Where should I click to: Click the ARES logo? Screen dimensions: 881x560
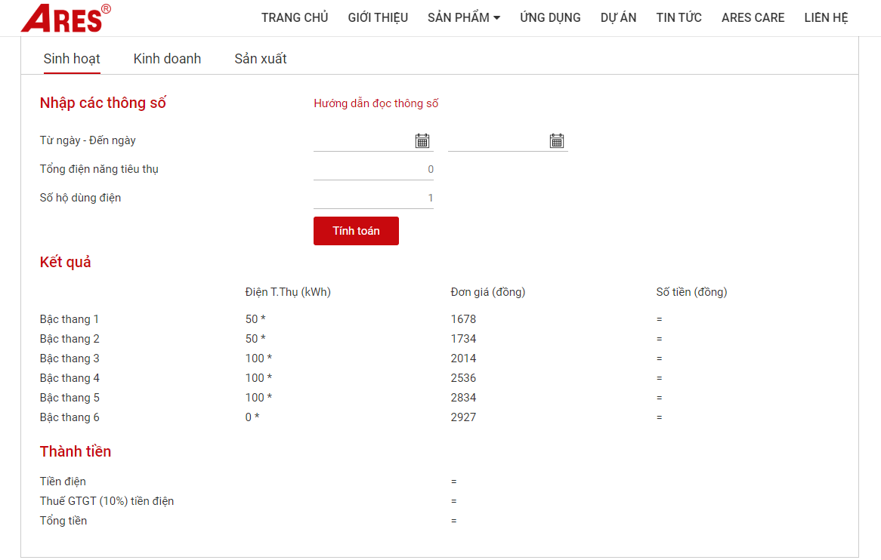click(x=65, y=18)
